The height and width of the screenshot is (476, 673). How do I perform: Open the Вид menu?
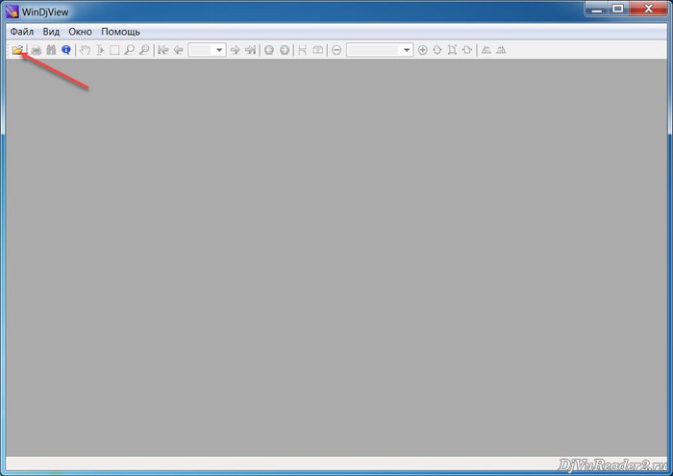(51, 32)
